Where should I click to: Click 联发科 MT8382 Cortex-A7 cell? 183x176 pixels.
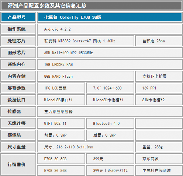point(86,41)
